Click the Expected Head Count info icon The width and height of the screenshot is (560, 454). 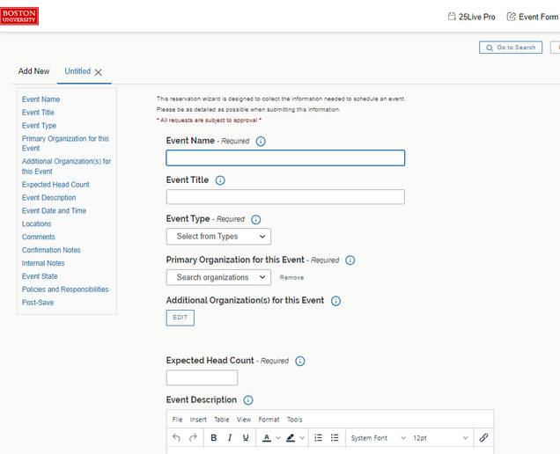300,362
